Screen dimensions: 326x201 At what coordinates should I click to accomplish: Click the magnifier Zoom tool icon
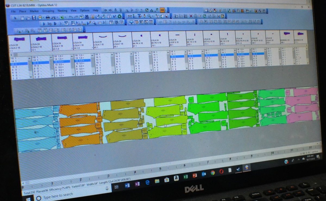pos(149,16)
